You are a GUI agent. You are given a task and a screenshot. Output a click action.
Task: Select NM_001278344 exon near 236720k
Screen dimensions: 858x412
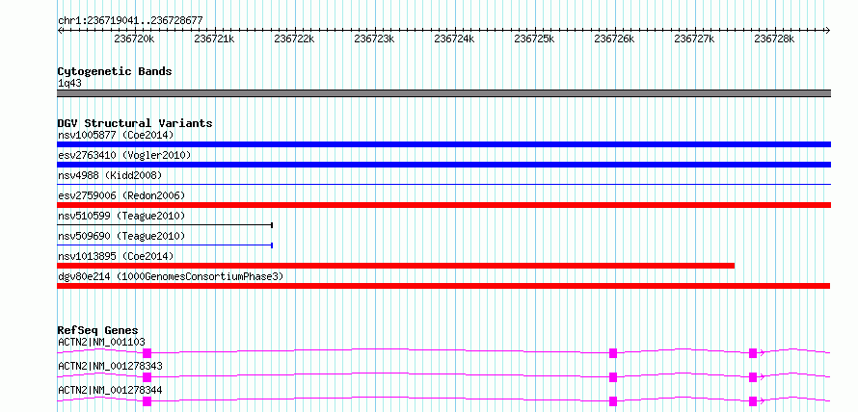click(x=147, y=401)
